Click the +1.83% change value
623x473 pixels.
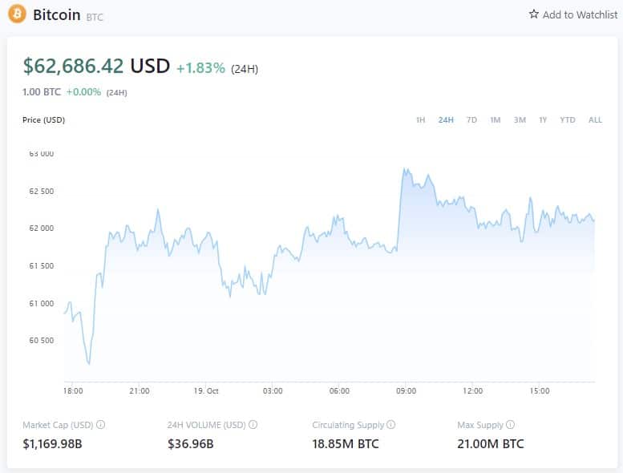200,68
